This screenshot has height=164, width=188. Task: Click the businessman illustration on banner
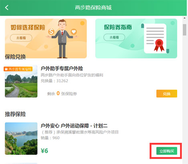[x=62, y=39]
